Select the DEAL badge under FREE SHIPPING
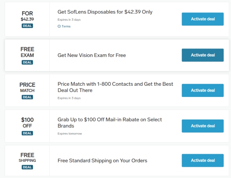 tap(27, 167)
